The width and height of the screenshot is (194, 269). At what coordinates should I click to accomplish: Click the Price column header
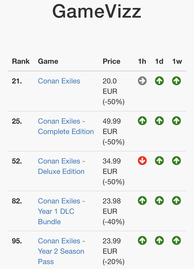[111, 61]
